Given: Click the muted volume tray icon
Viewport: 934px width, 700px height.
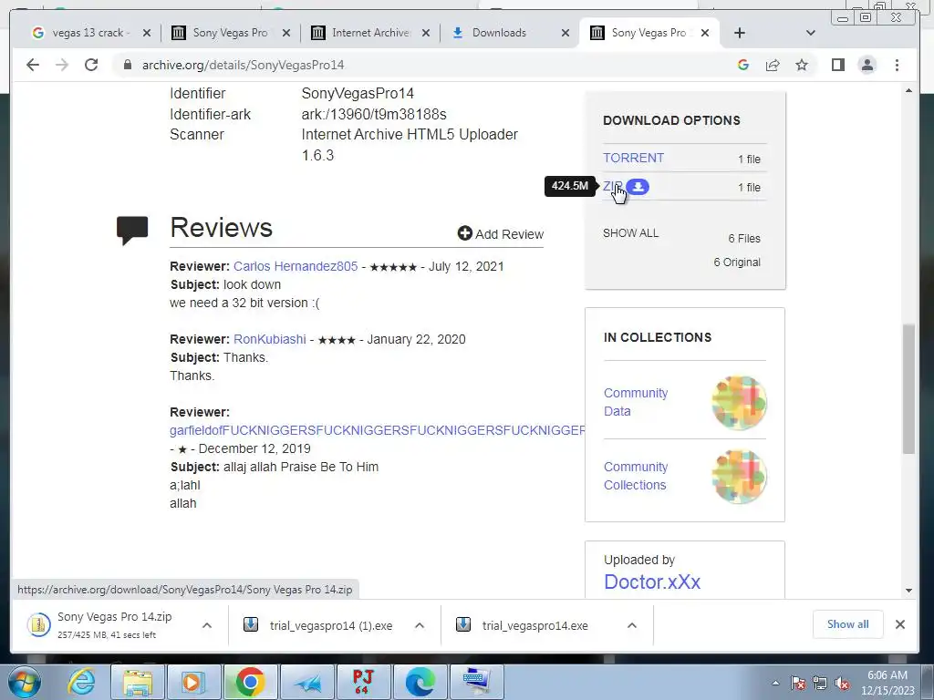Looking at the screenshot, I should tap(842, 683).
